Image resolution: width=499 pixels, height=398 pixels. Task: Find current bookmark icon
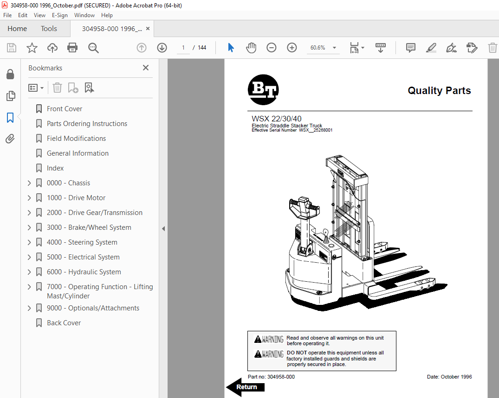[89, 88]
